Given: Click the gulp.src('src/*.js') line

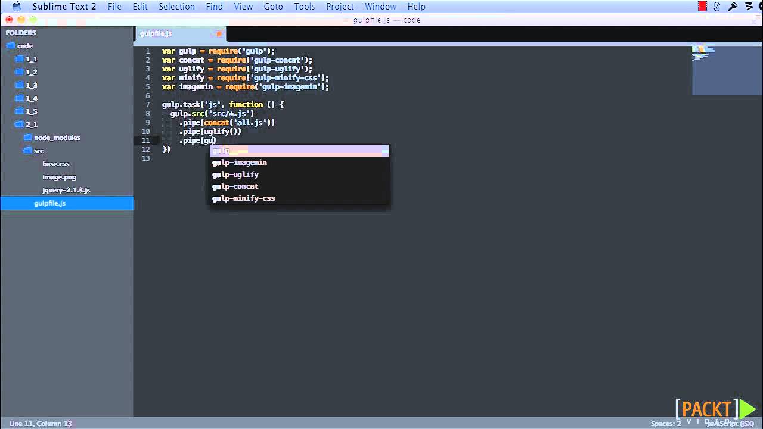Looking at the screenshot, I should 212,114.
